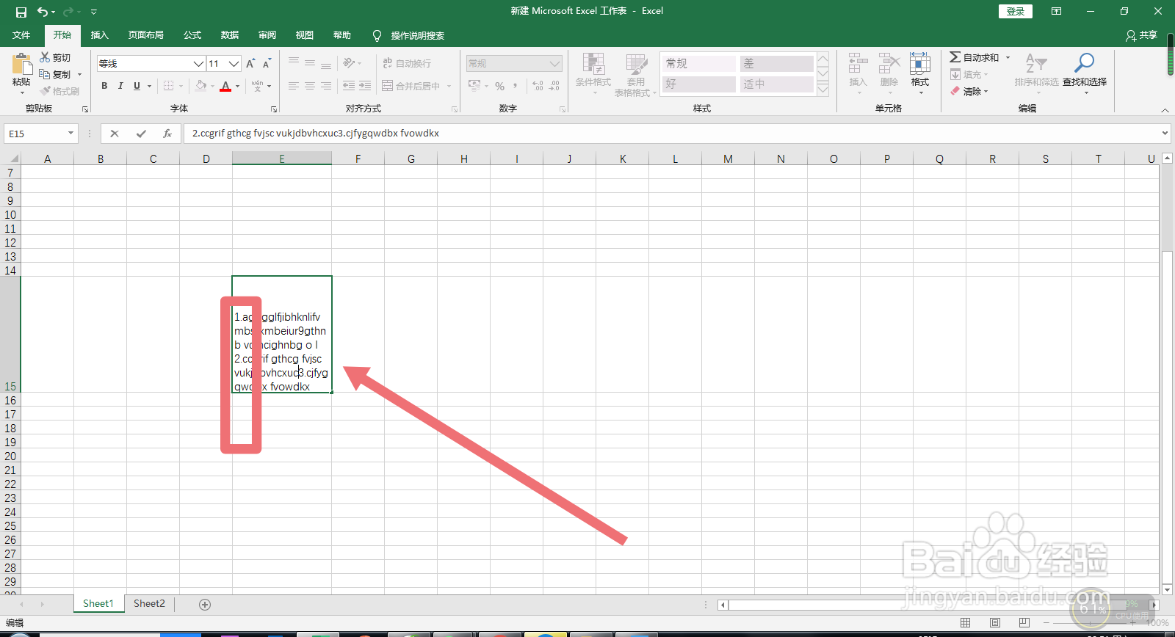This screenshot has width=1175, height=637.
Task: Toggle Bold formatting
Action: point(104,86)
